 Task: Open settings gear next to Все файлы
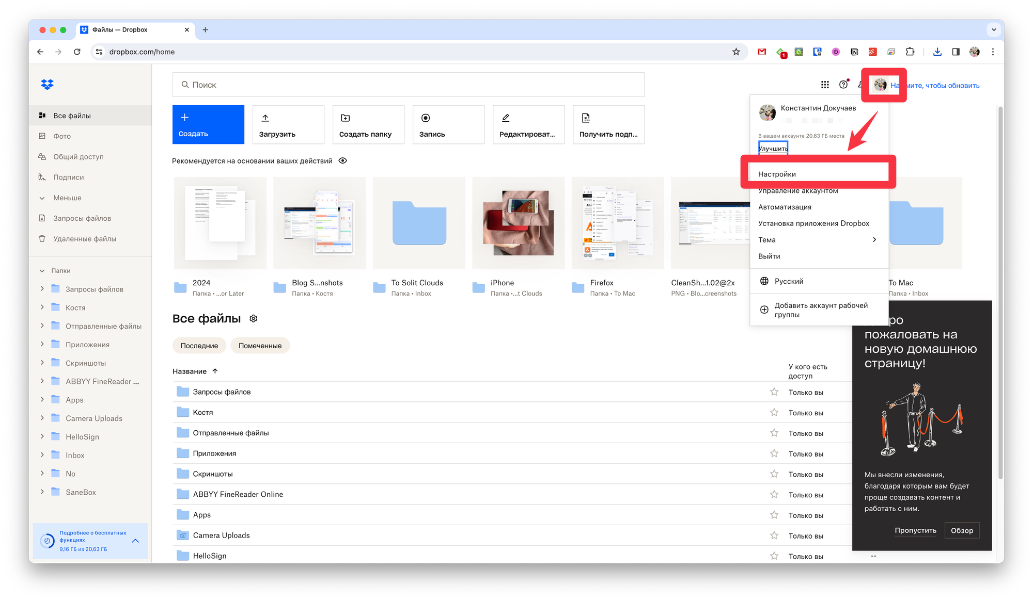(253, 319)
